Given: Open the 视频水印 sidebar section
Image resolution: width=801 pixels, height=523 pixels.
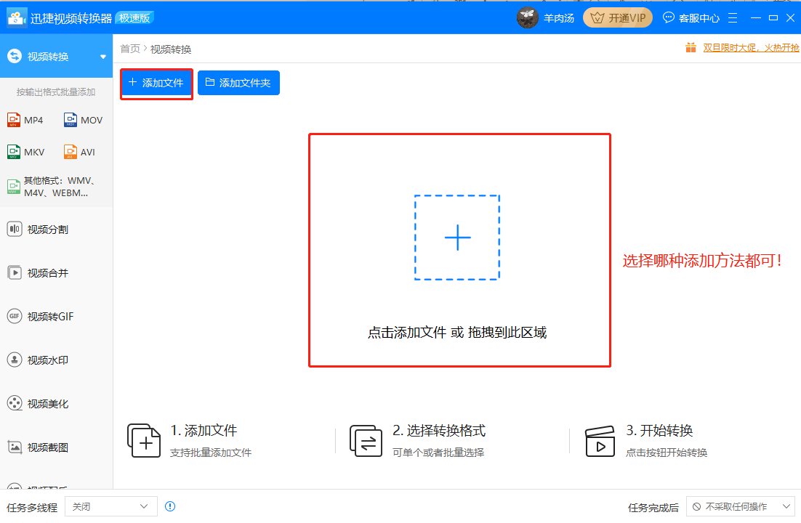Looking at the screenshot, I should click(x=56, y=360).
